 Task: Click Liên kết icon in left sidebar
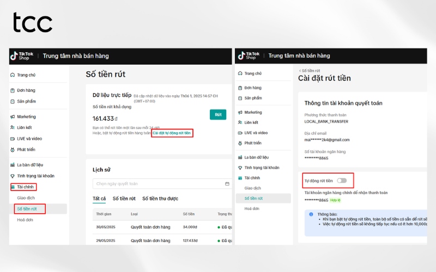coord(13,128)
